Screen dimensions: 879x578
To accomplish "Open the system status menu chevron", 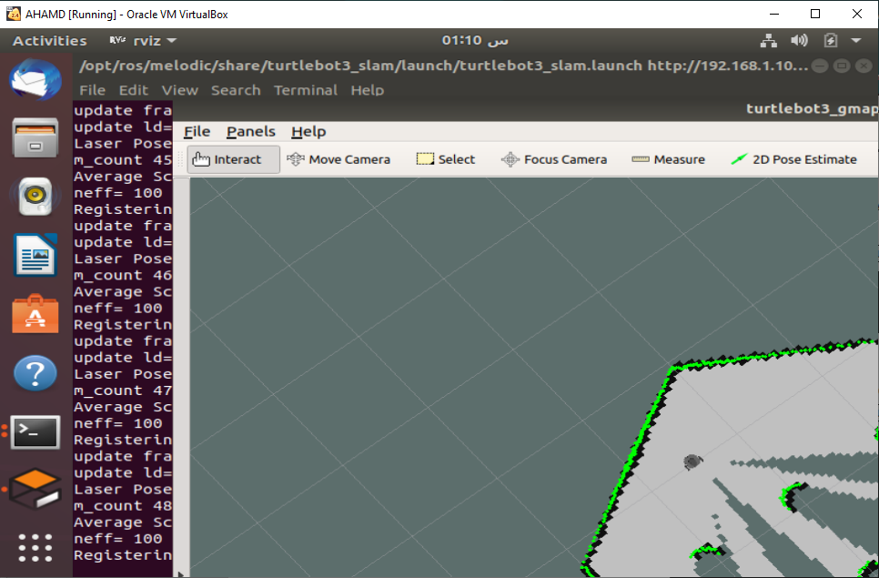I will coord(854,40).
